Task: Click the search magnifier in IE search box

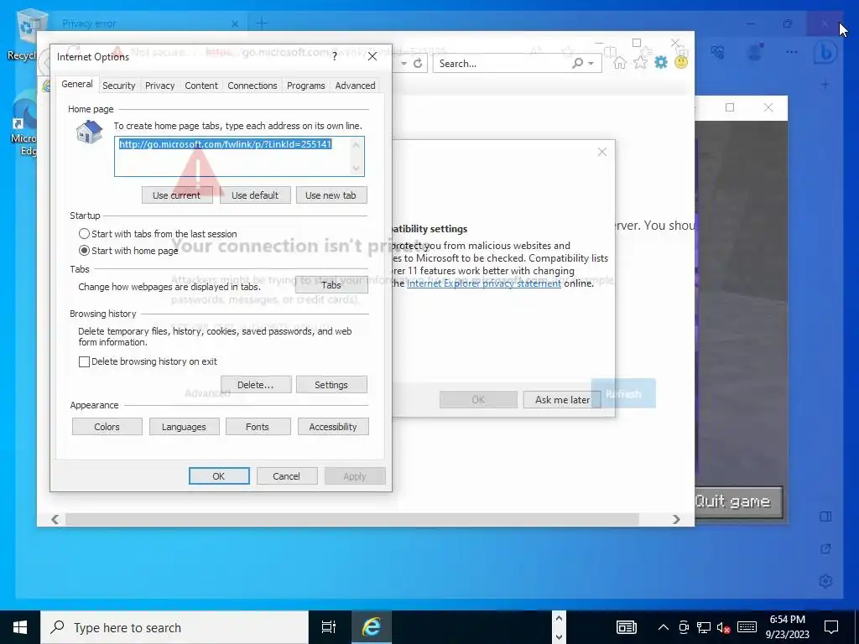Action: (577, 64)
